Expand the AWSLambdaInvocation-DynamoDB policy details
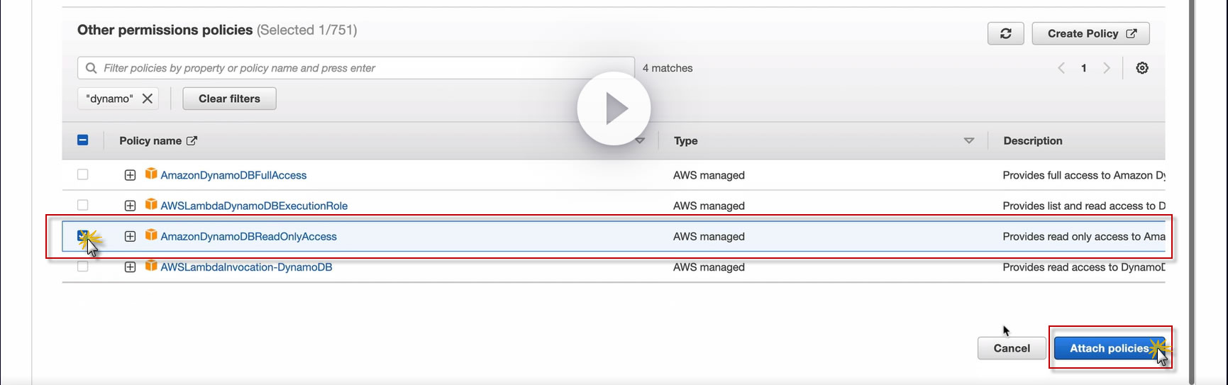 coord(130,267)
